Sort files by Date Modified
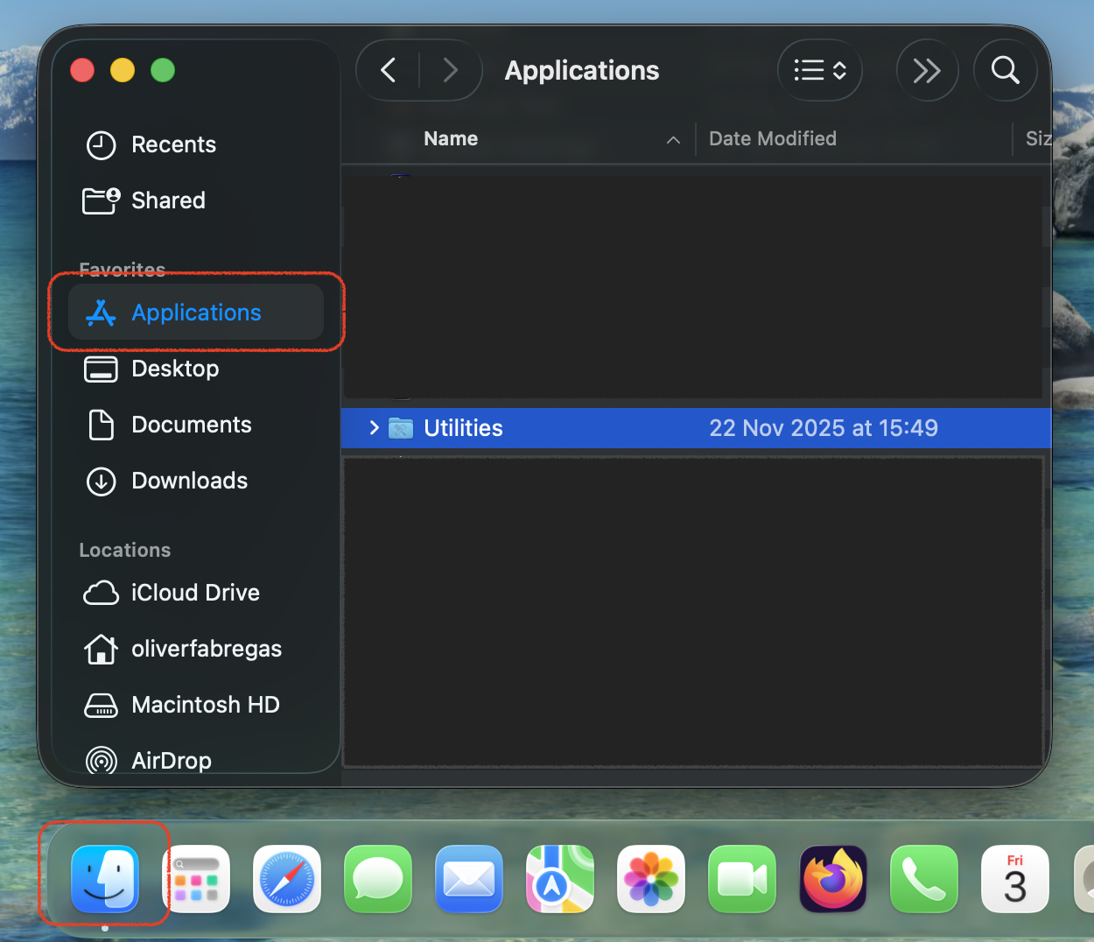 pyautogui.click(x=772, y=138)
